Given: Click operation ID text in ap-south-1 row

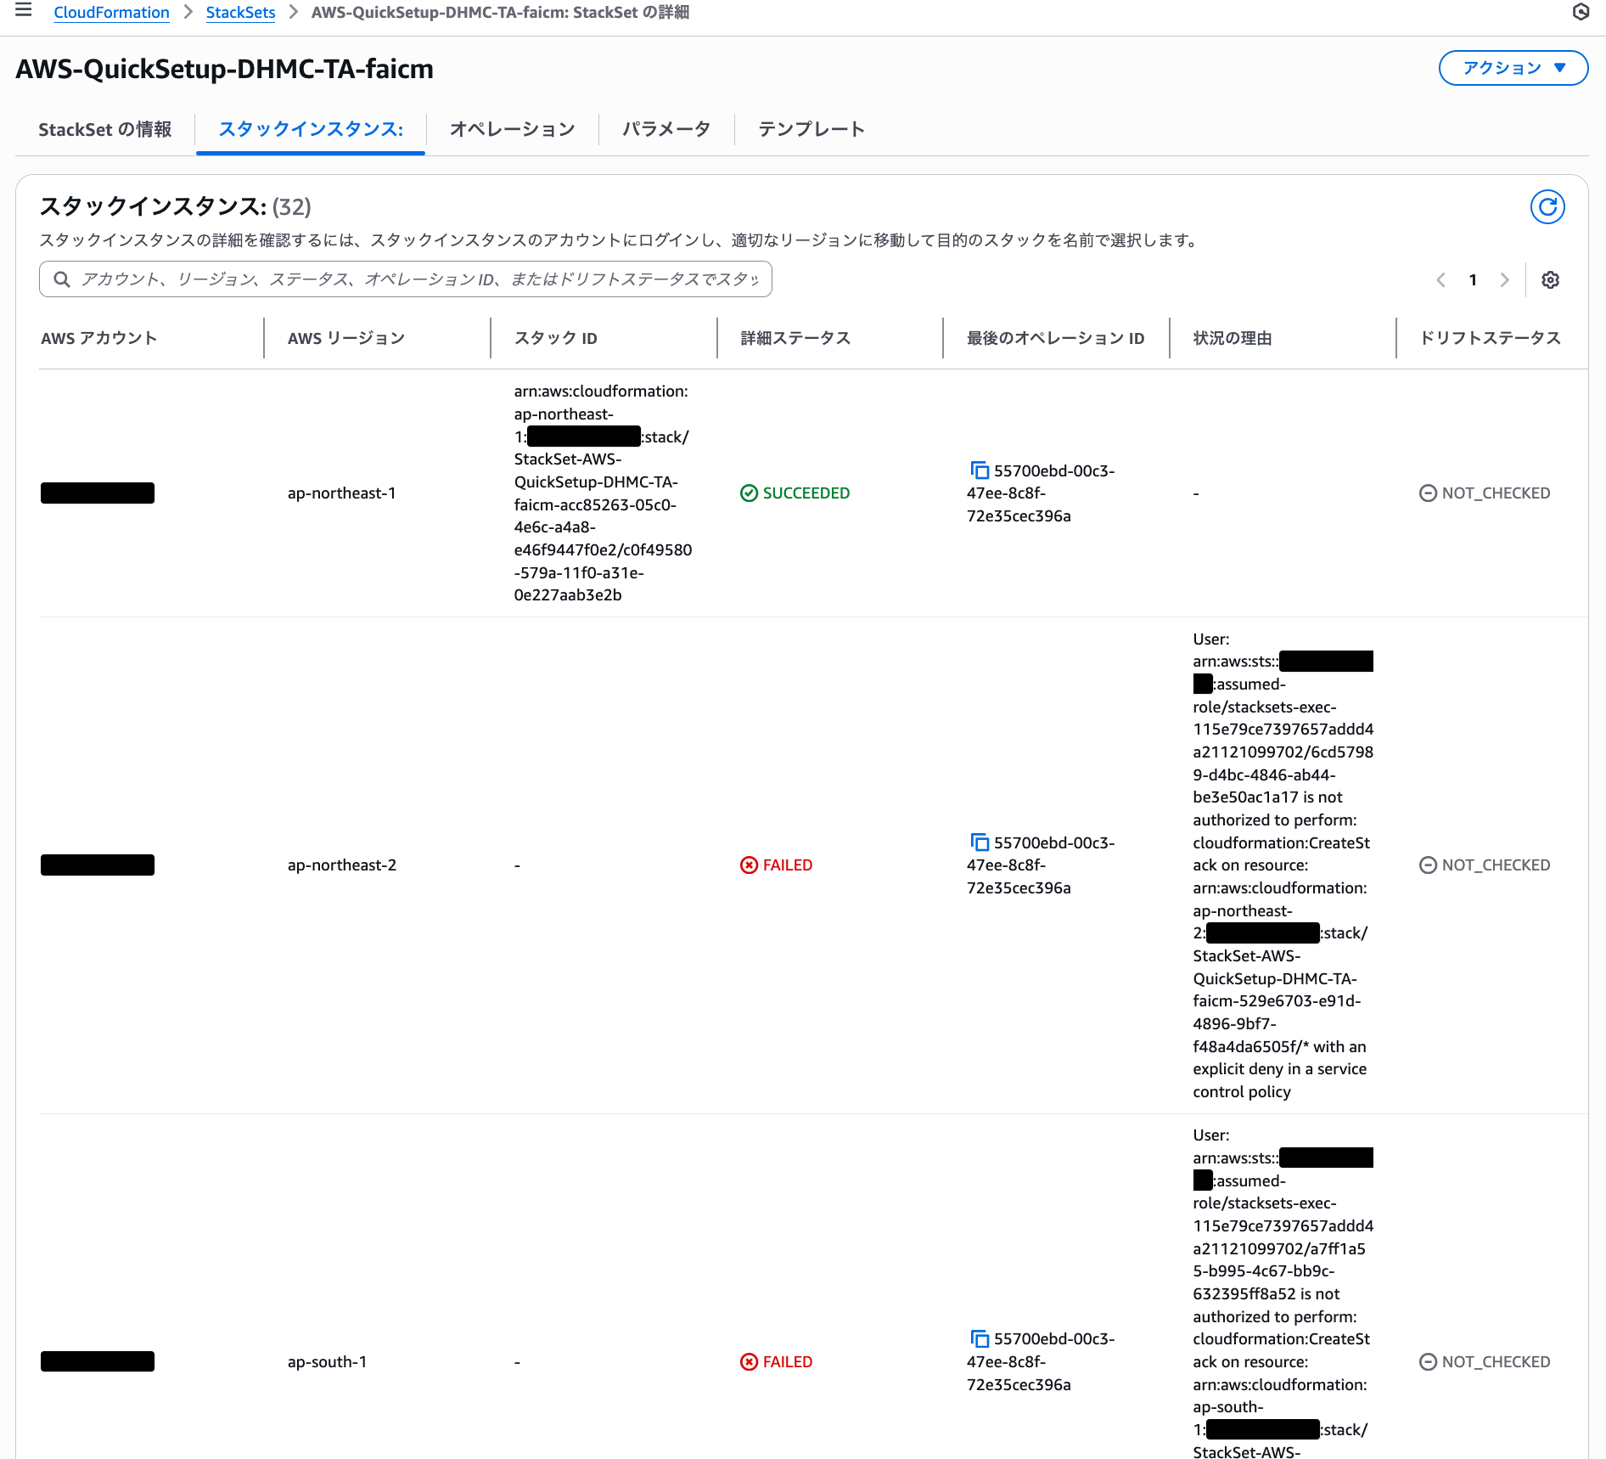Looking at the screenshot, I should pos(1041,1362).
